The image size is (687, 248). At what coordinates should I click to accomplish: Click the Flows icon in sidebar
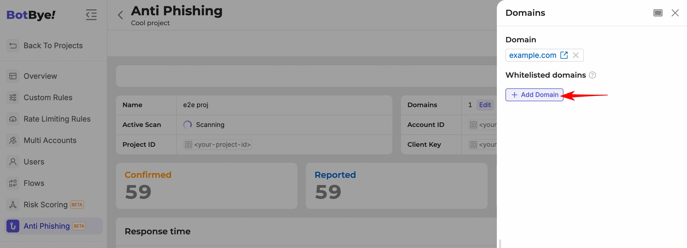[x=13, y=183]
